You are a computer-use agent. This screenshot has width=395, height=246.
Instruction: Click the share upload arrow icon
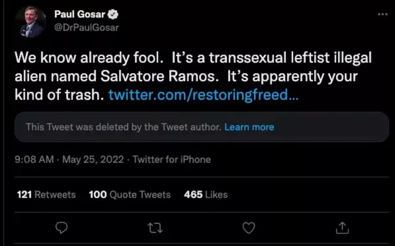pos(342,228)
